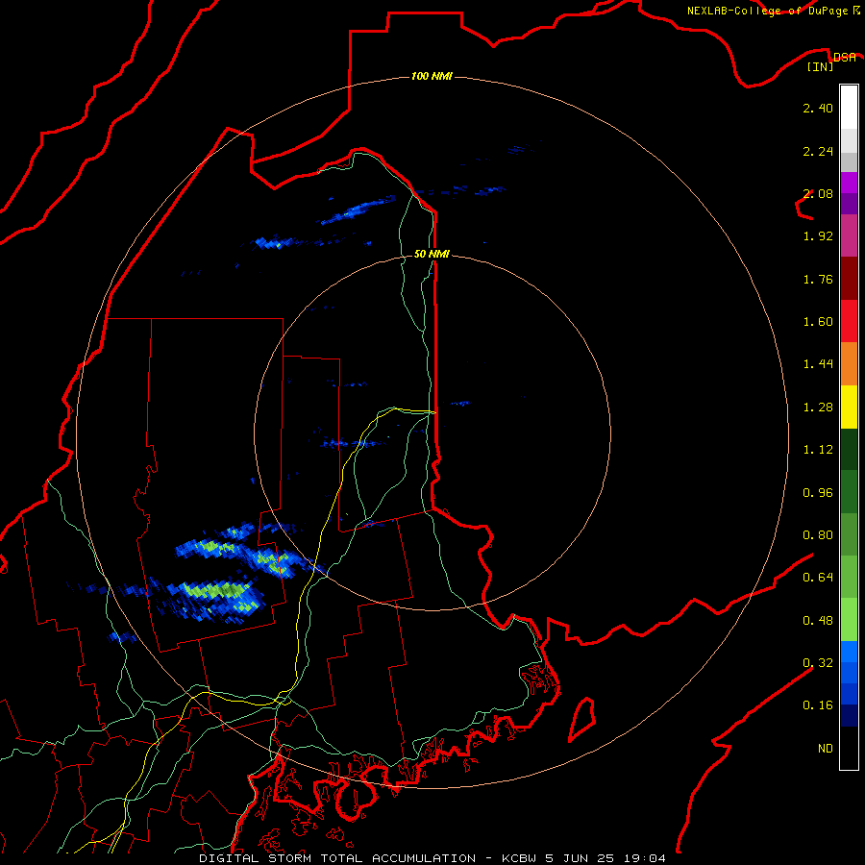
Task: Click the ND legend label
Action: pos(826,749)
